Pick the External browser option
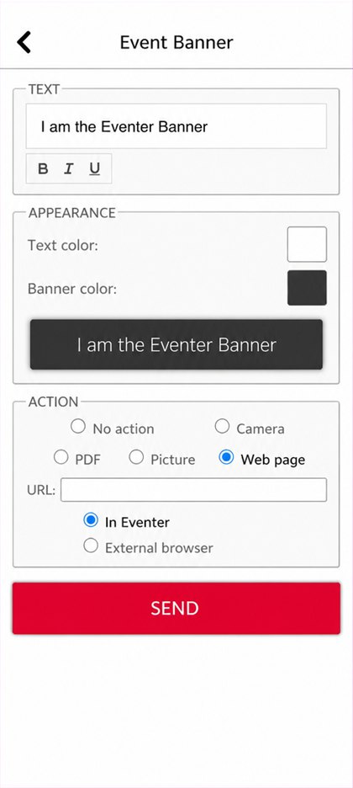 (91, 546)
